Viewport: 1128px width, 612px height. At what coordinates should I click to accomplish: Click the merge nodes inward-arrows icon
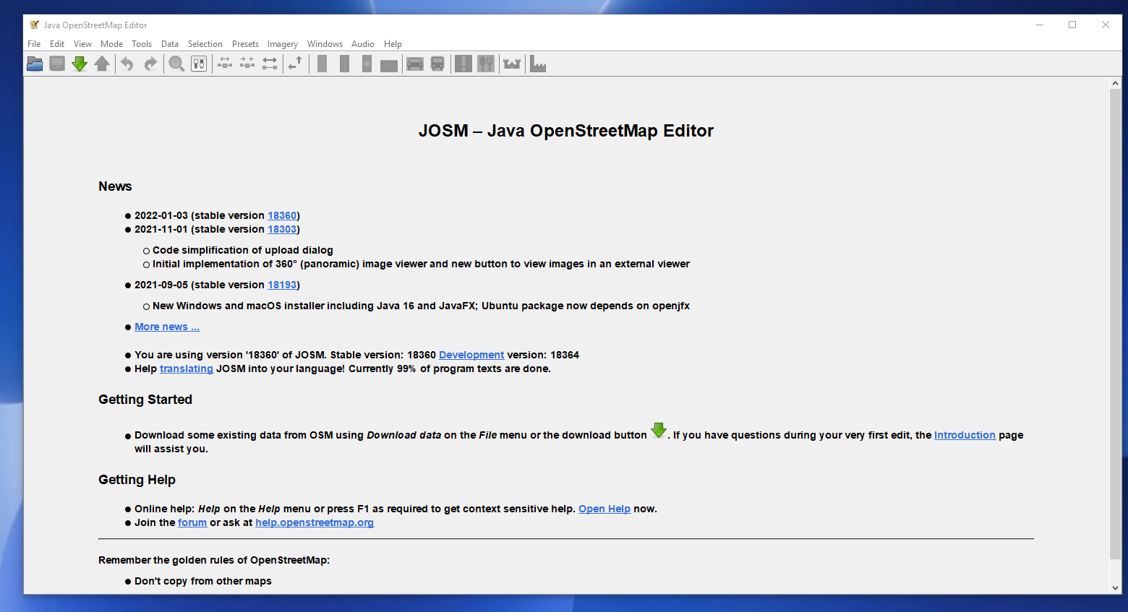coord(247,64)
